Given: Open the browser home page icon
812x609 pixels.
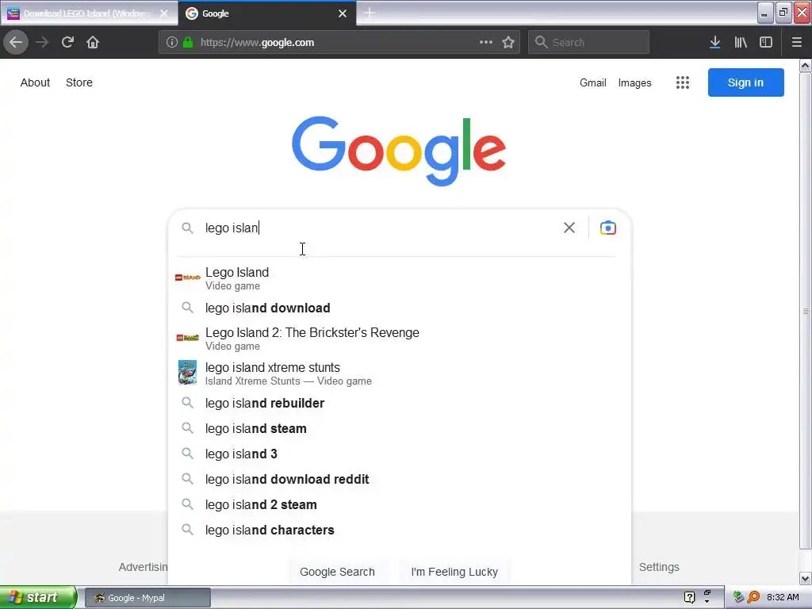Looking at the screenshot, I should (x=93, y=42).
